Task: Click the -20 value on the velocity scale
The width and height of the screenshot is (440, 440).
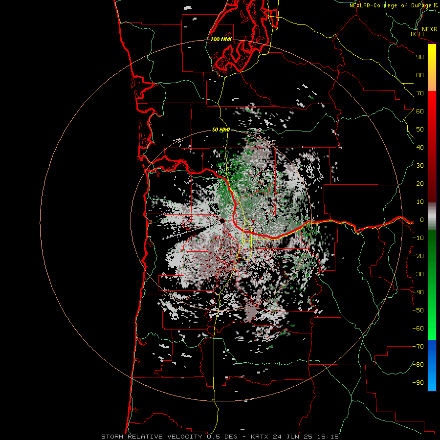Action: (x=418, y=256)
